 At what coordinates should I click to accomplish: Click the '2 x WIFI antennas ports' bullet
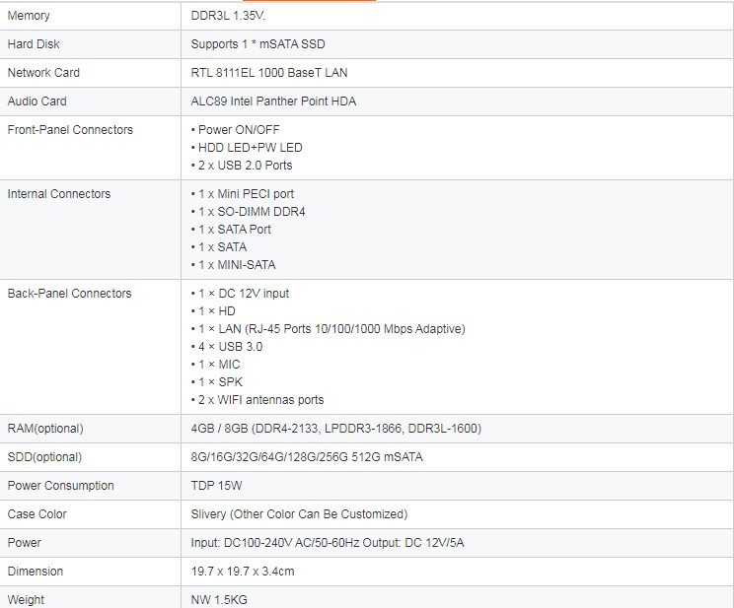click(260, 400)
